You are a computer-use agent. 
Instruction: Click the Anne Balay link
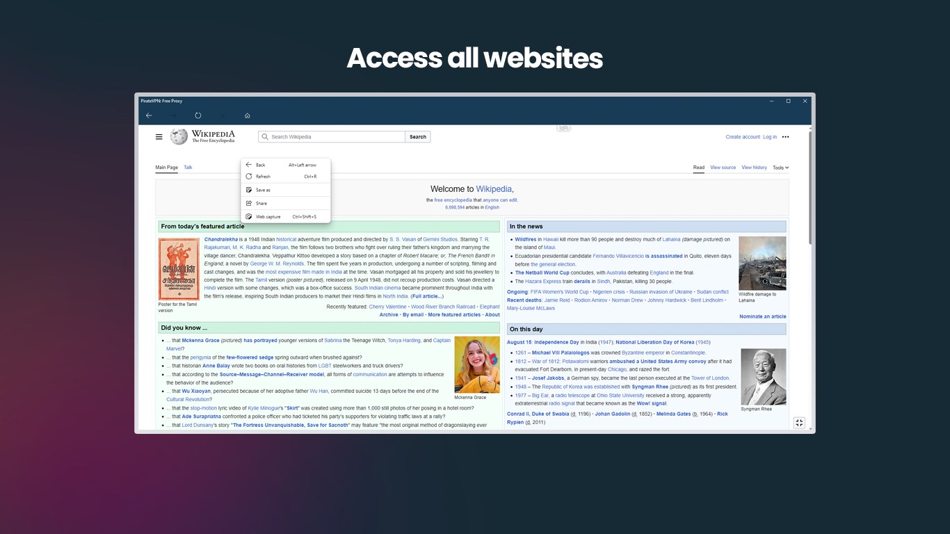[216, 366]
